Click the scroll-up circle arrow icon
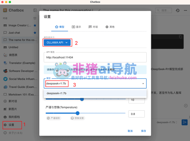Screen dimensions: 190x141 click(x=186, y=106)
